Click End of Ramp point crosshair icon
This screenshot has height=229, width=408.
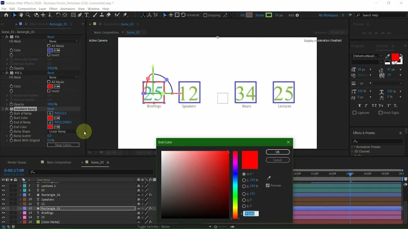click(50, 122)
